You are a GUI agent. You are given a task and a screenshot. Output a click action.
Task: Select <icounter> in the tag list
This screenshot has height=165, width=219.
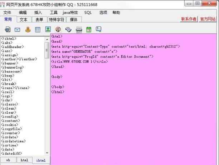[10, 133]
